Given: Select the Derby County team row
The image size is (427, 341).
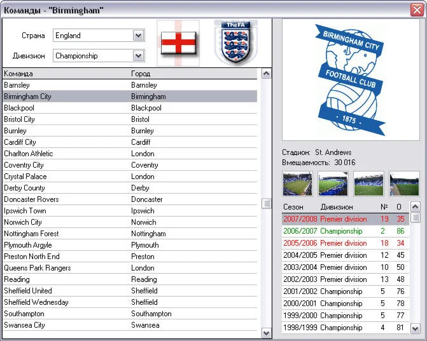Looking at the screenshot, I should (x=130, y=188).
